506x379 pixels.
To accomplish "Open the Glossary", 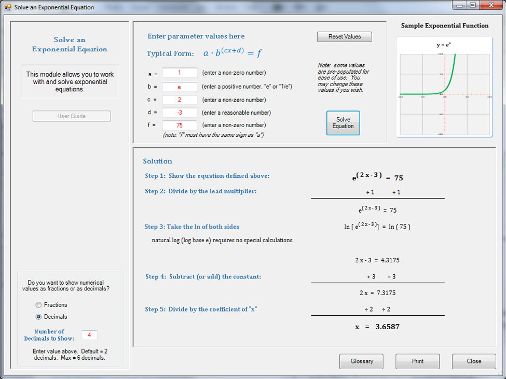I will coord(361,361).
